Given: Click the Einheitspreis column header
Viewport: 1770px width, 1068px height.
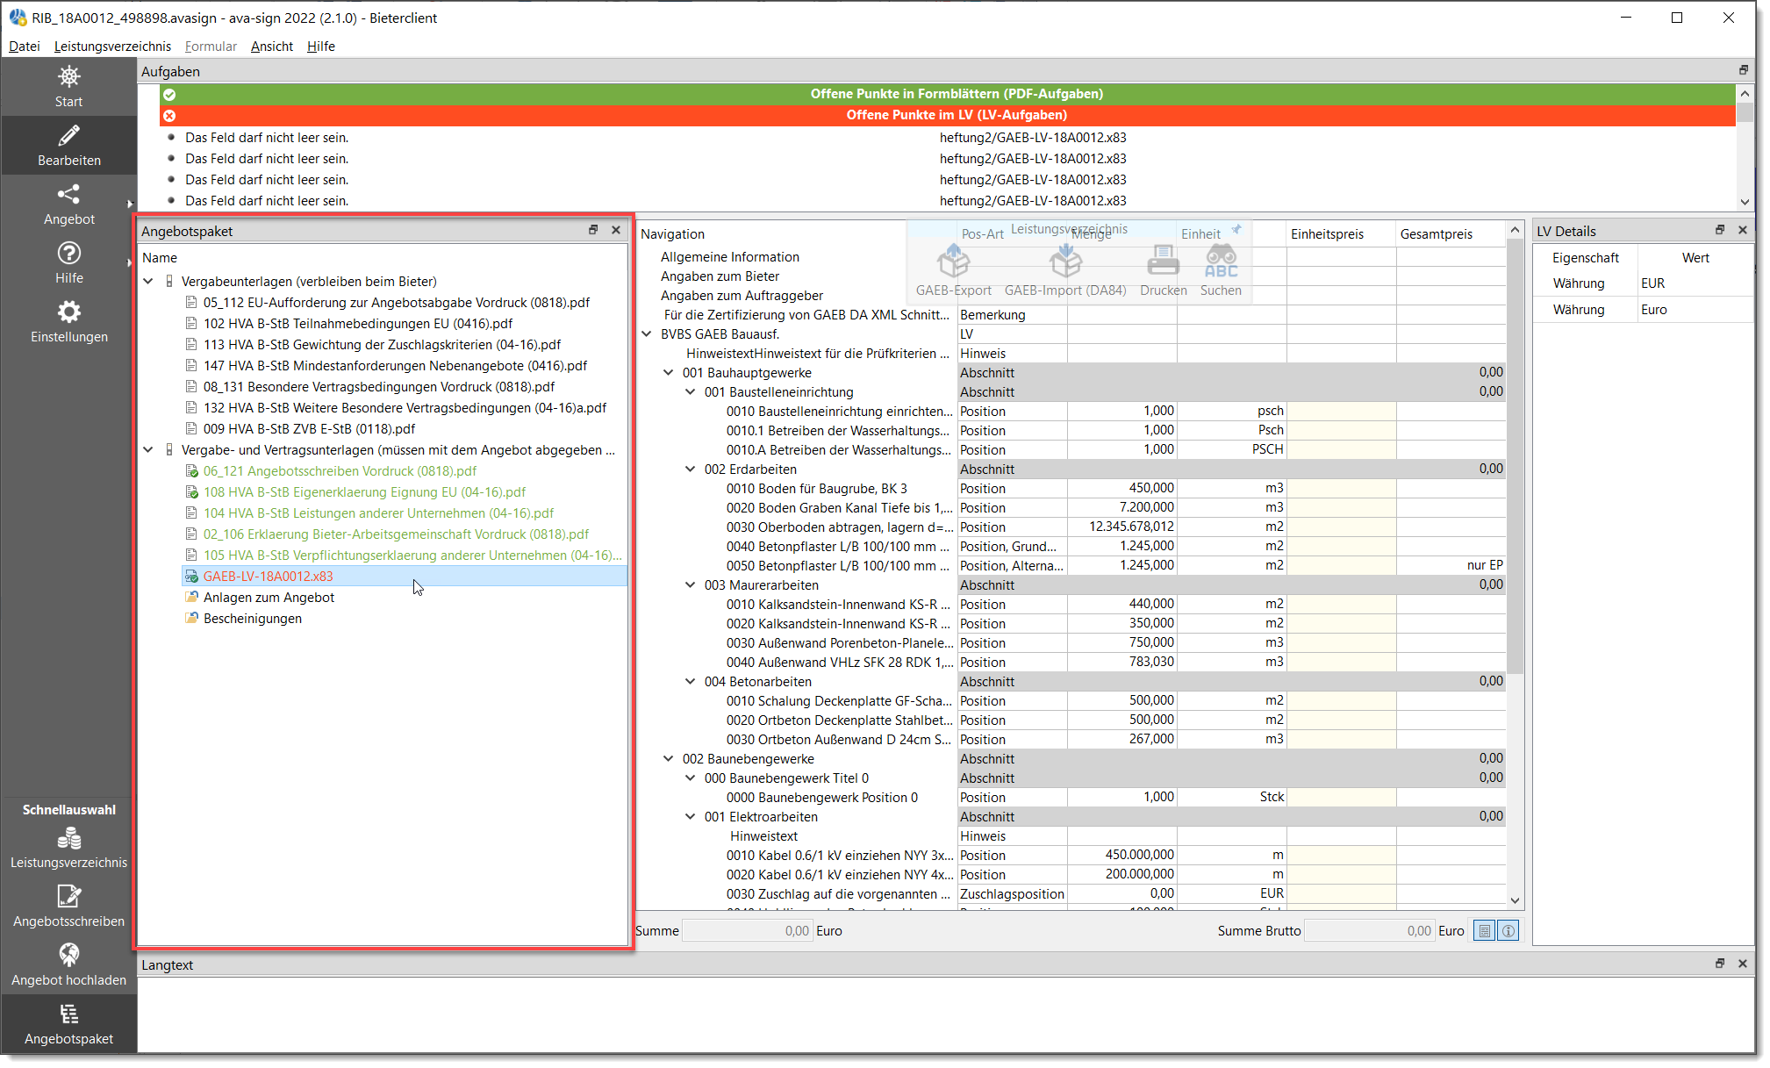Looking at the screenshot, I should [x=1327, y=234].
